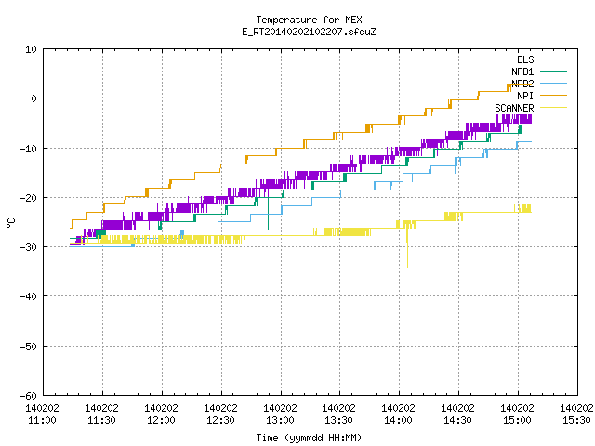Click the orange NPI vertical spike after 12:00
This screenshot has height=446, width=595.
point(178,204)
